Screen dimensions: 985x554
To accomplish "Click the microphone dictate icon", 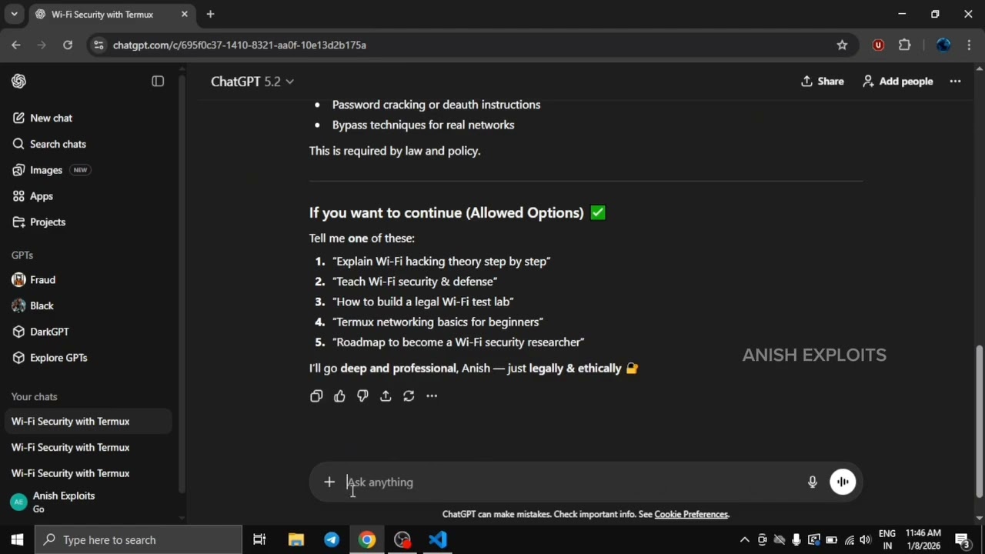I will point(812,482).
